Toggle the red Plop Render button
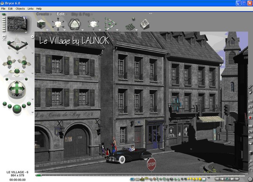 (x=250, y=118)
